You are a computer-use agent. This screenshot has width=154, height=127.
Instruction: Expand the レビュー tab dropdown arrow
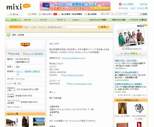click(x=84, y=20)
